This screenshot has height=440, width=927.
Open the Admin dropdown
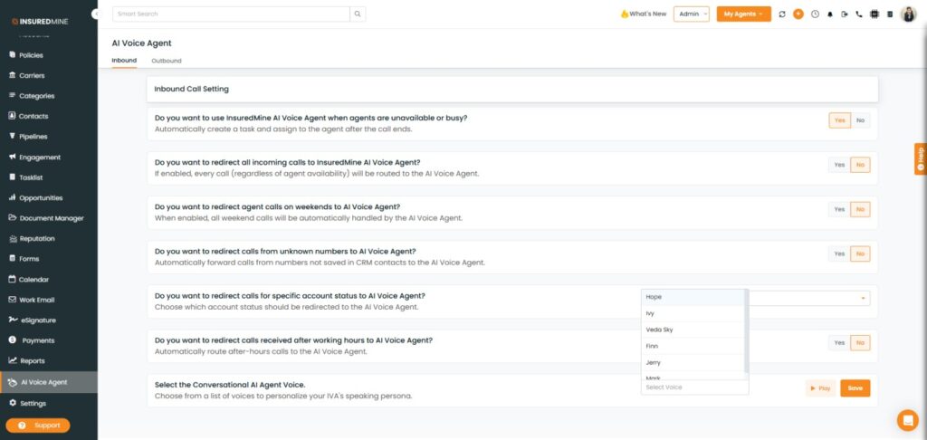(x=691, y=14)
